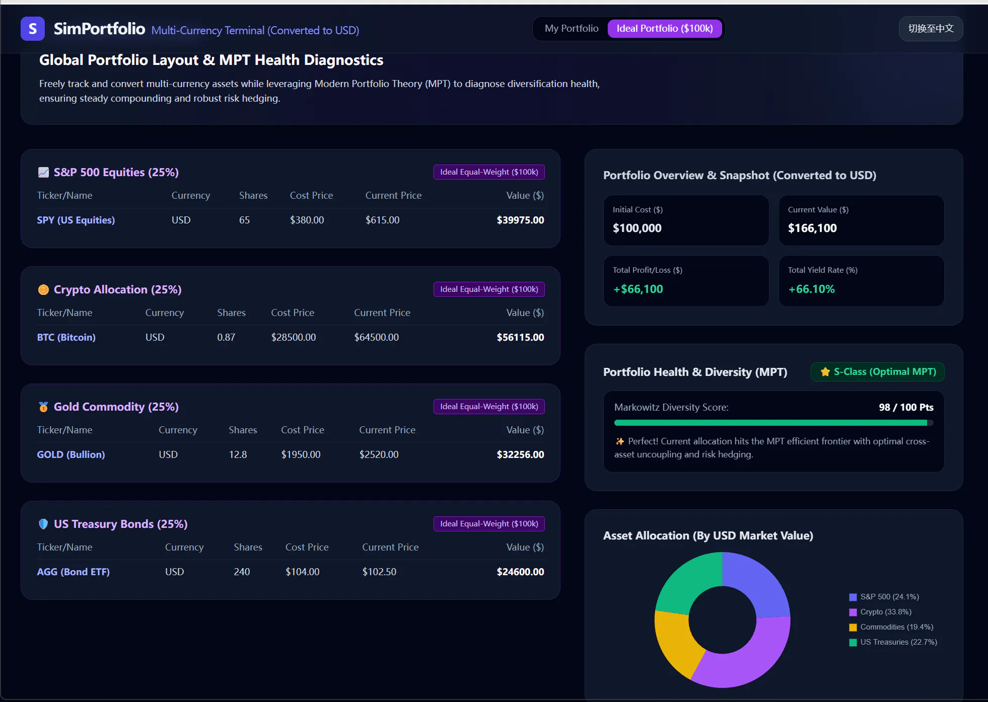The height and width of the screenshot is (702, 988).
Task: Open the SPY (US Equities) ticker link
Action: pos(76,220)
